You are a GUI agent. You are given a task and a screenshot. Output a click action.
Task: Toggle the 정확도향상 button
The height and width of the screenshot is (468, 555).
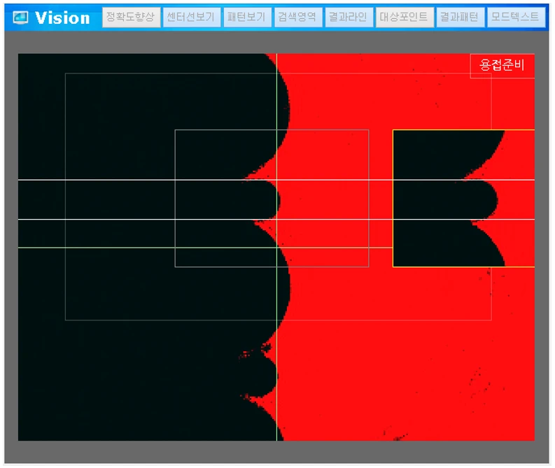coord(131,17)
